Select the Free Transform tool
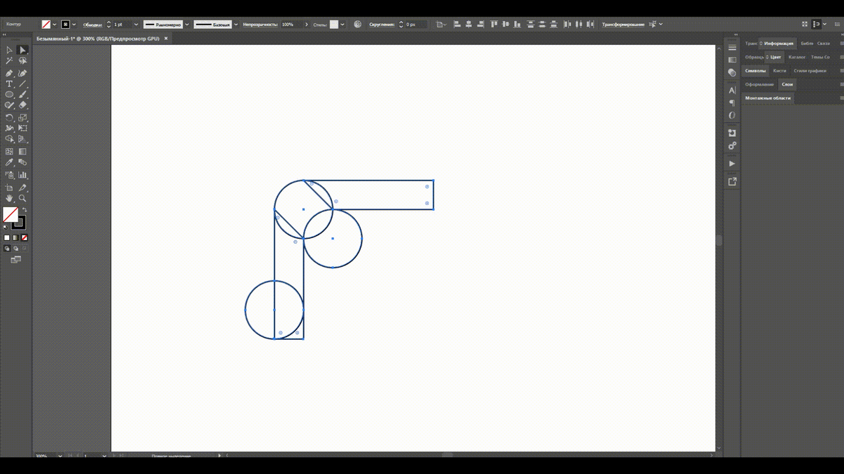The width and height of the screenshot is (844, 474). tap(23, 128)
